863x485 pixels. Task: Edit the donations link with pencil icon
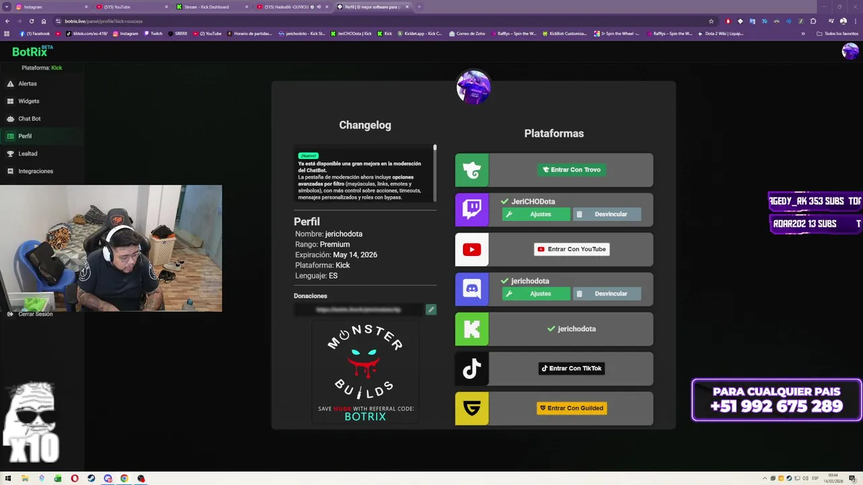click(x=431, y=309)
